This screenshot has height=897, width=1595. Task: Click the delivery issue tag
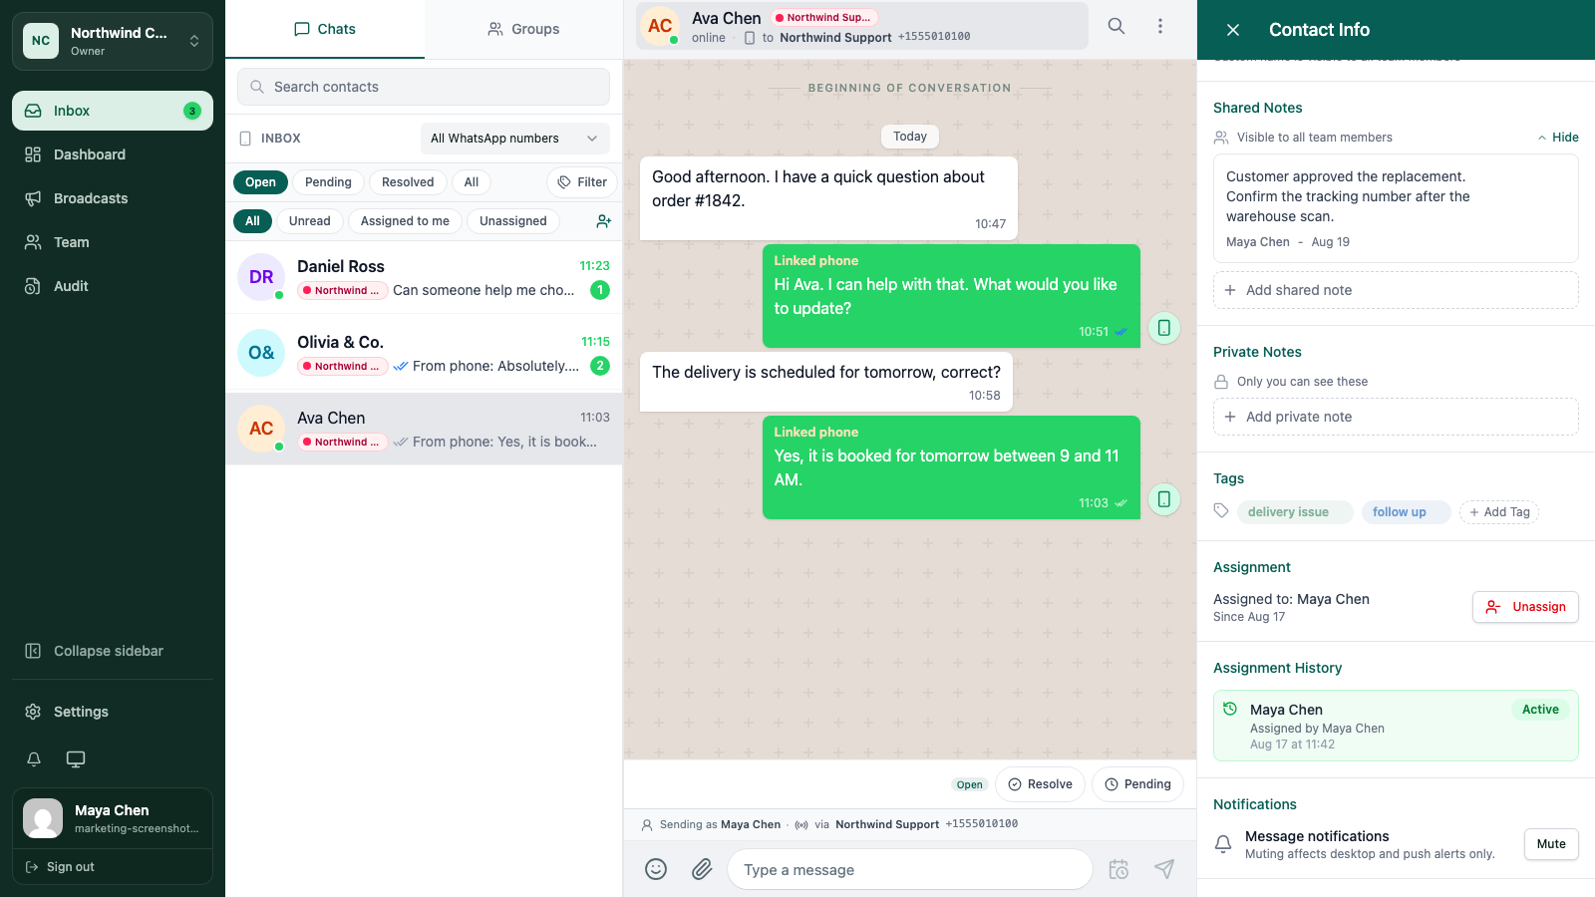pos(1295,512)
